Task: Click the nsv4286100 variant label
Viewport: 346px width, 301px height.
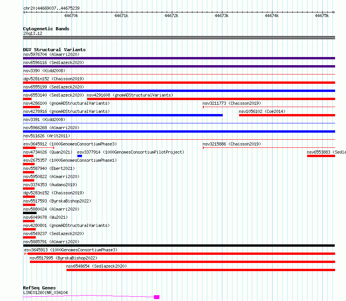Action: pyautogui.click(x=66, y=103)
